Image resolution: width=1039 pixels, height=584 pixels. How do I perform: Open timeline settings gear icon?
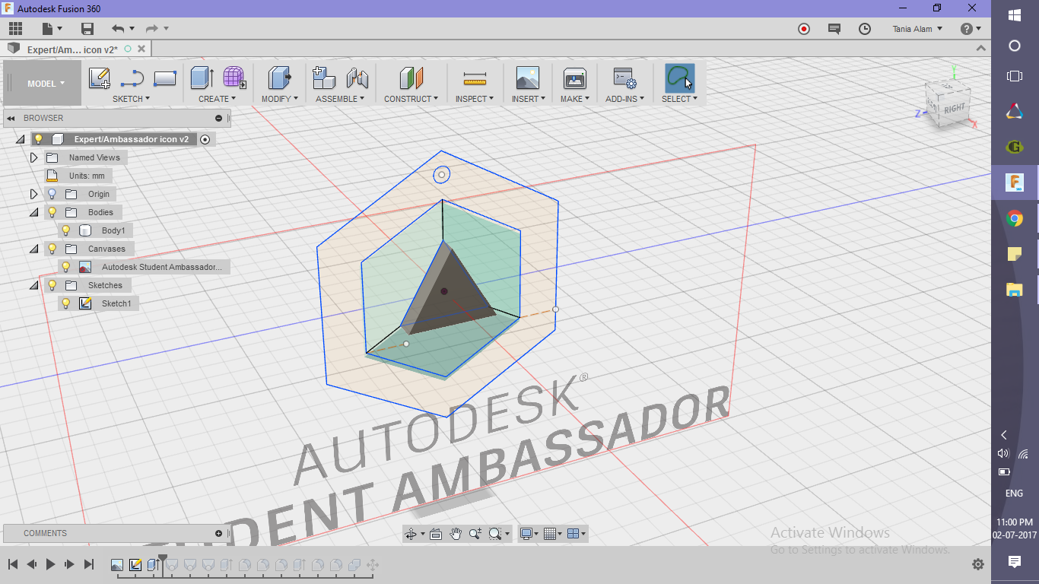point(978,564)
